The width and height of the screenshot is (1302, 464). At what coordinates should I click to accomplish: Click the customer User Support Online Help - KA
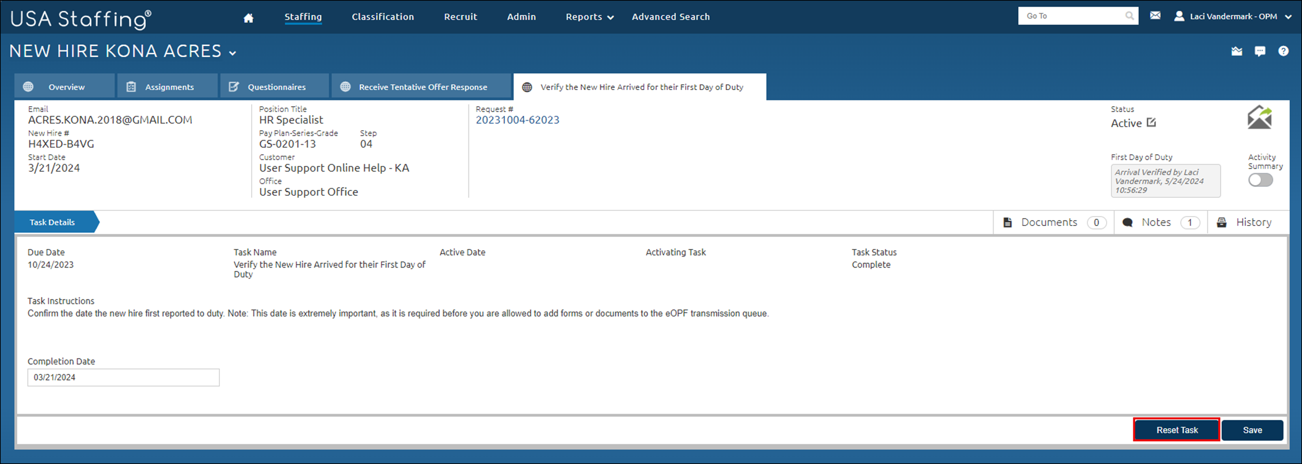pos(334,168)
